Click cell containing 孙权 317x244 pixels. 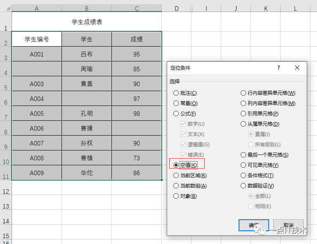[87, 143]
